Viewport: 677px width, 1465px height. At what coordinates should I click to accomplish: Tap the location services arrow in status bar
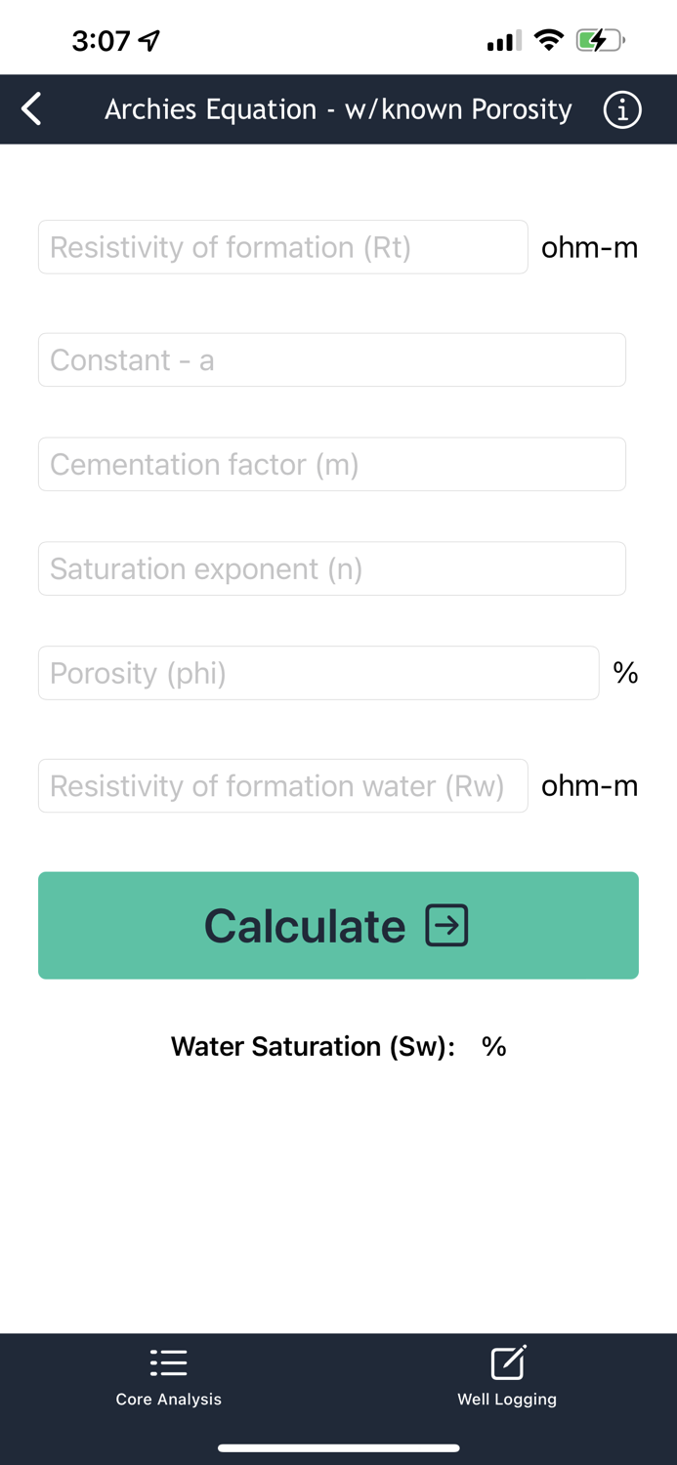148,40
